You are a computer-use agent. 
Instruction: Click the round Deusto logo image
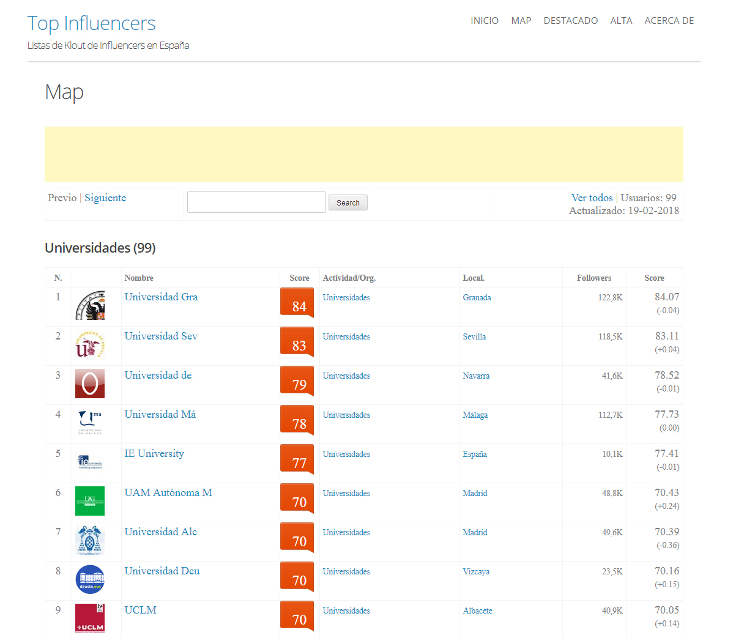point(90,579)
